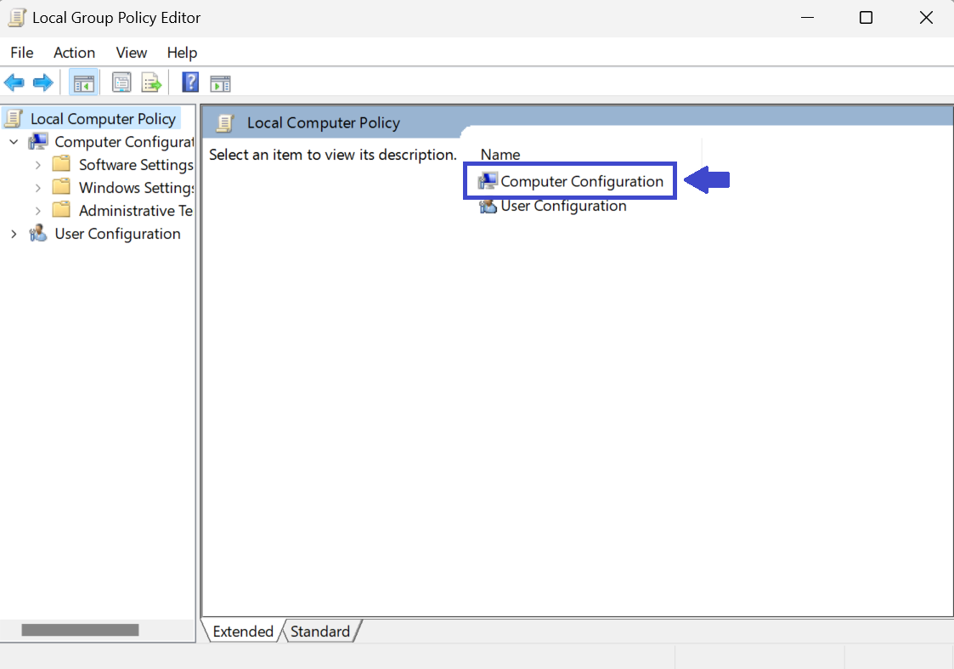Toggle Show/Hide Action Pane toolbar icon
The width and height of the screenshot is (954, 669).
coord(220,83)
